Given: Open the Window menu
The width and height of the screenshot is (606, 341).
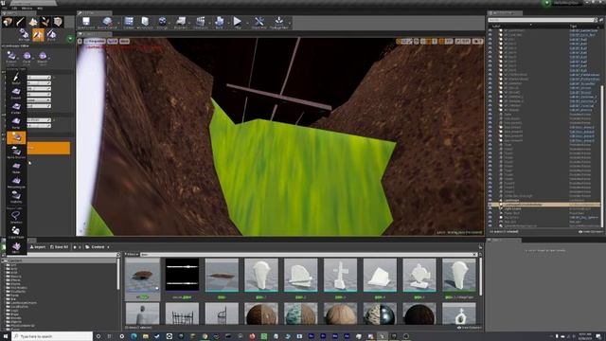Looking at the screenshot, I should click(x=27, y=9).
